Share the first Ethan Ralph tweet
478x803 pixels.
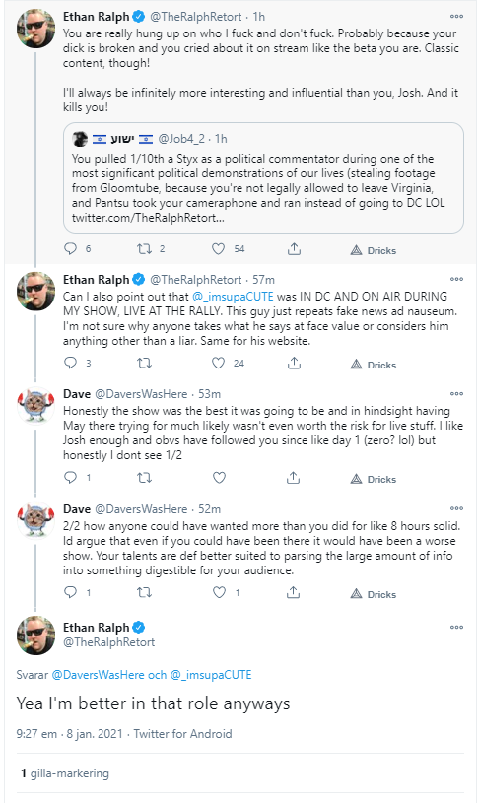(294, 249)
